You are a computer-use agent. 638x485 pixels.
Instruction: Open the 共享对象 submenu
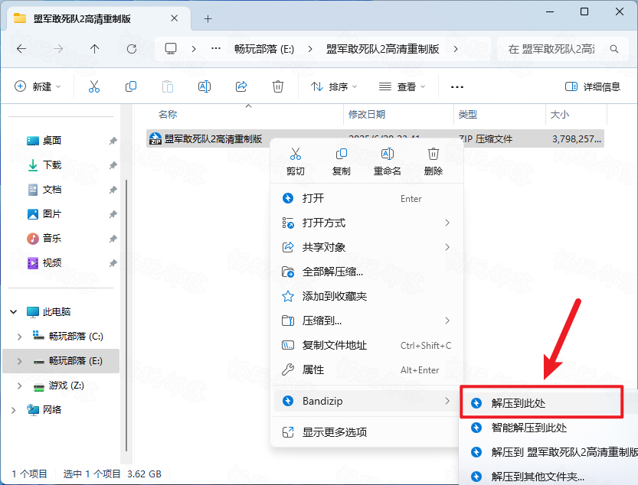[367, 247]
